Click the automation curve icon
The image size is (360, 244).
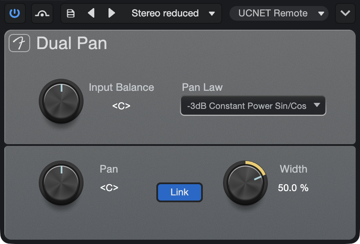coord(42,13)
